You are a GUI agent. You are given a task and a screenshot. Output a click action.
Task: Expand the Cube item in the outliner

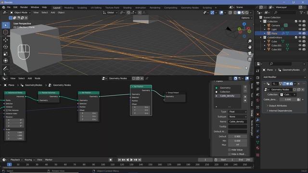[265, 41]
